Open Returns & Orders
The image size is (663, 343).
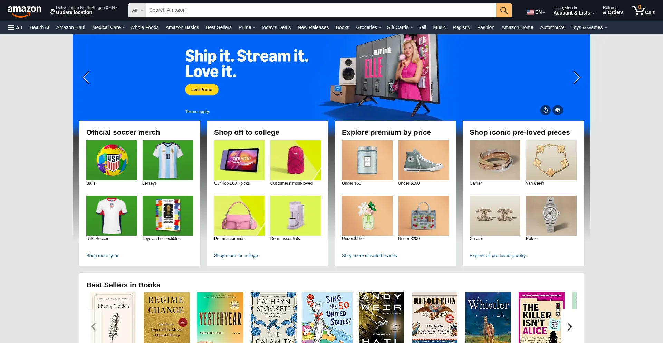[613, 10]
